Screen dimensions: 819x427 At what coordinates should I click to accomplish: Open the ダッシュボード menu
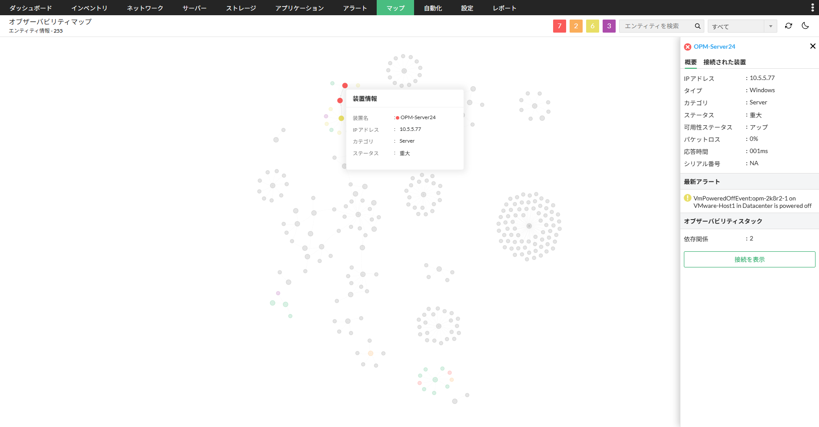pyautogui.click(x=31, y=8)
